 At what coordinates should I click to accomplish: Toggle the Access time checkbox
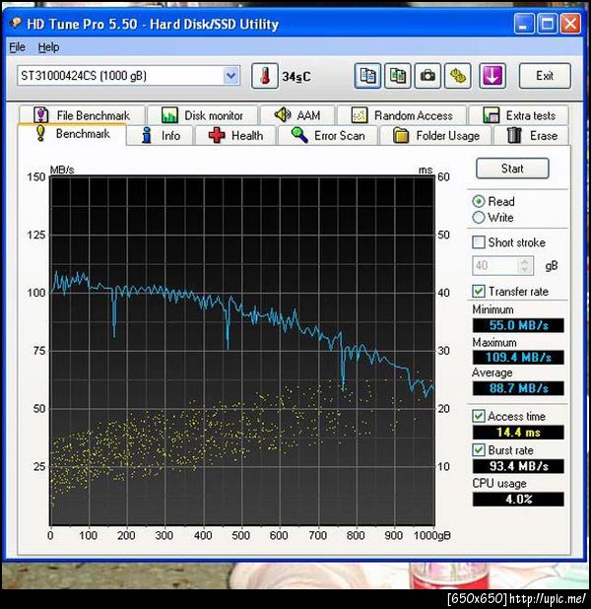[479, 416]
